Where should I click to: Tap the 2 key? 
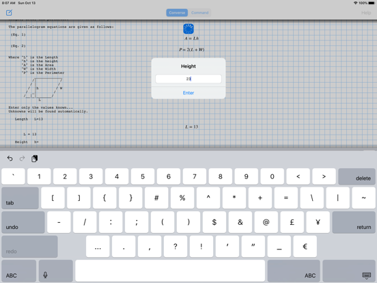pyautogui.click(x=65, y=176)
